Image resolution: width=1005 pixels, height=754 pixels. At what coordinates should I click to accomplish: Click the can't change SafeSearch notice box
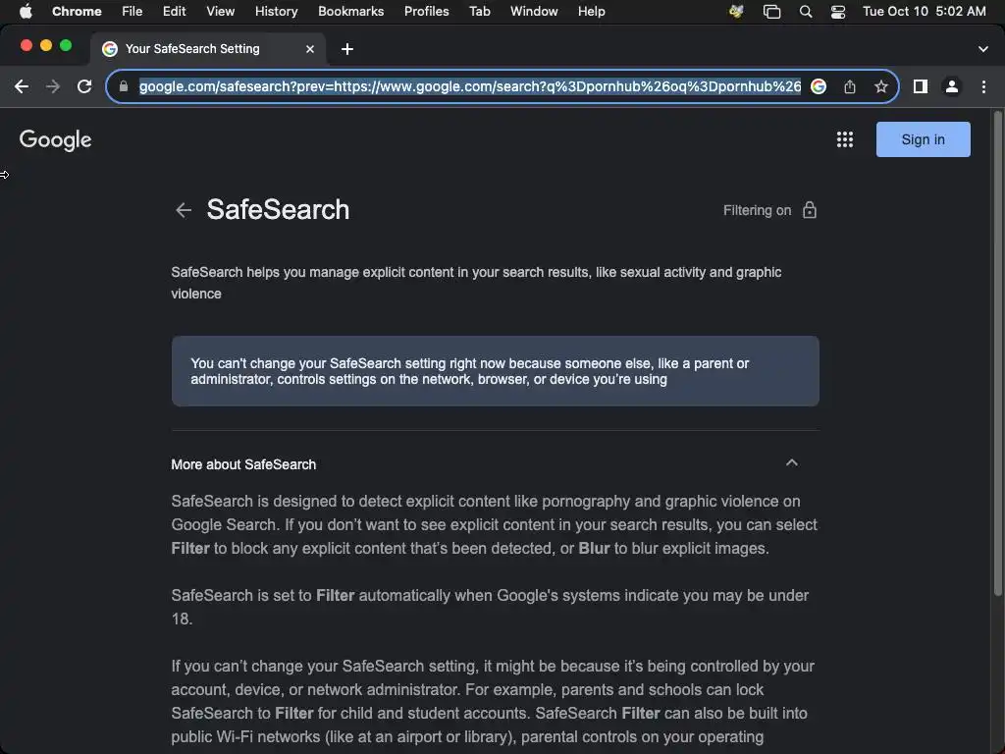(495, 370)
